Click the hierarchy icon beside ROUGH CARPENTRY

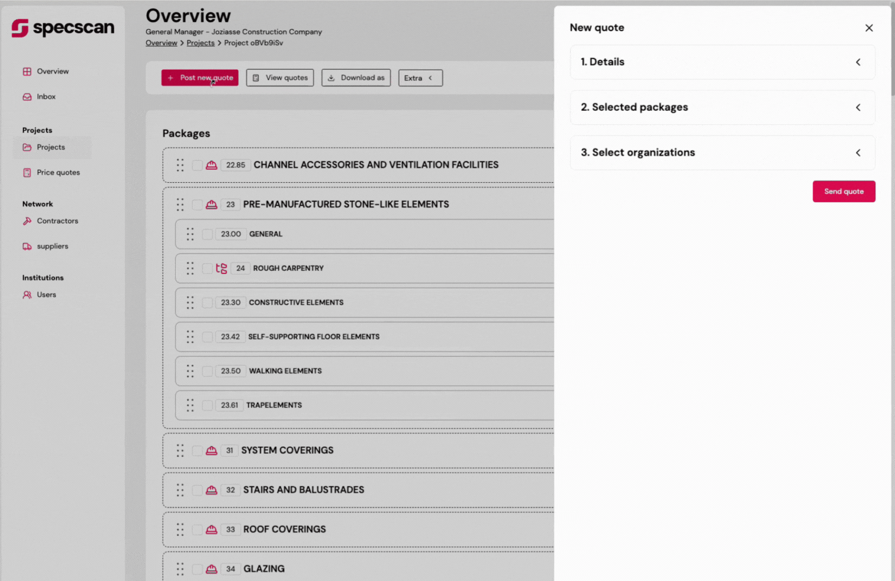[x=221, y=269]
